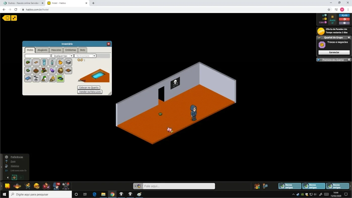Viewport: 352px width, 198px height.
Task: Click Vender na Feira Livre button
Action: pos(90,92)
